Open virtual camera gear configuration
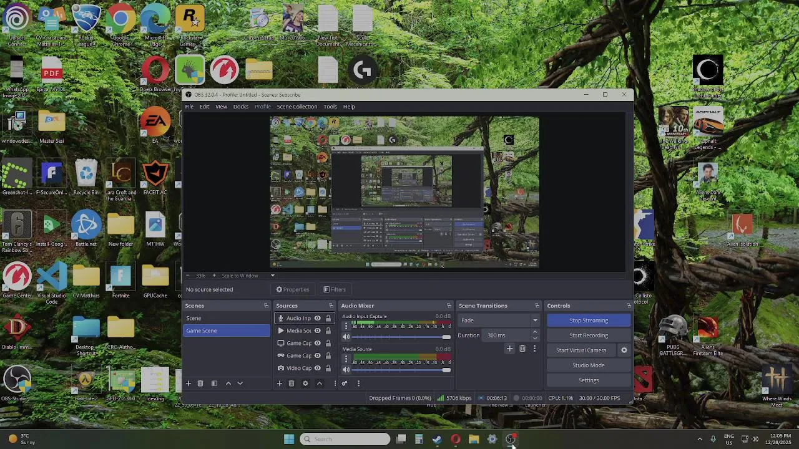This screenshot has width=799, height=449. [624, 350]
